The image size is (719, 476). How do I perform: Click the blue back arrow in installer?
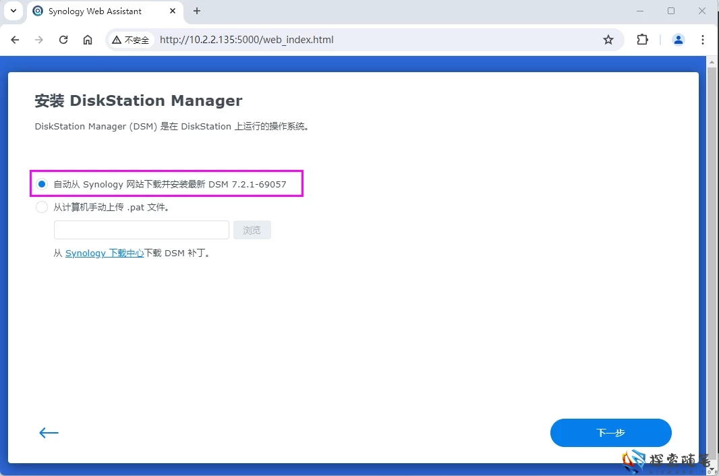click(49, 433)
